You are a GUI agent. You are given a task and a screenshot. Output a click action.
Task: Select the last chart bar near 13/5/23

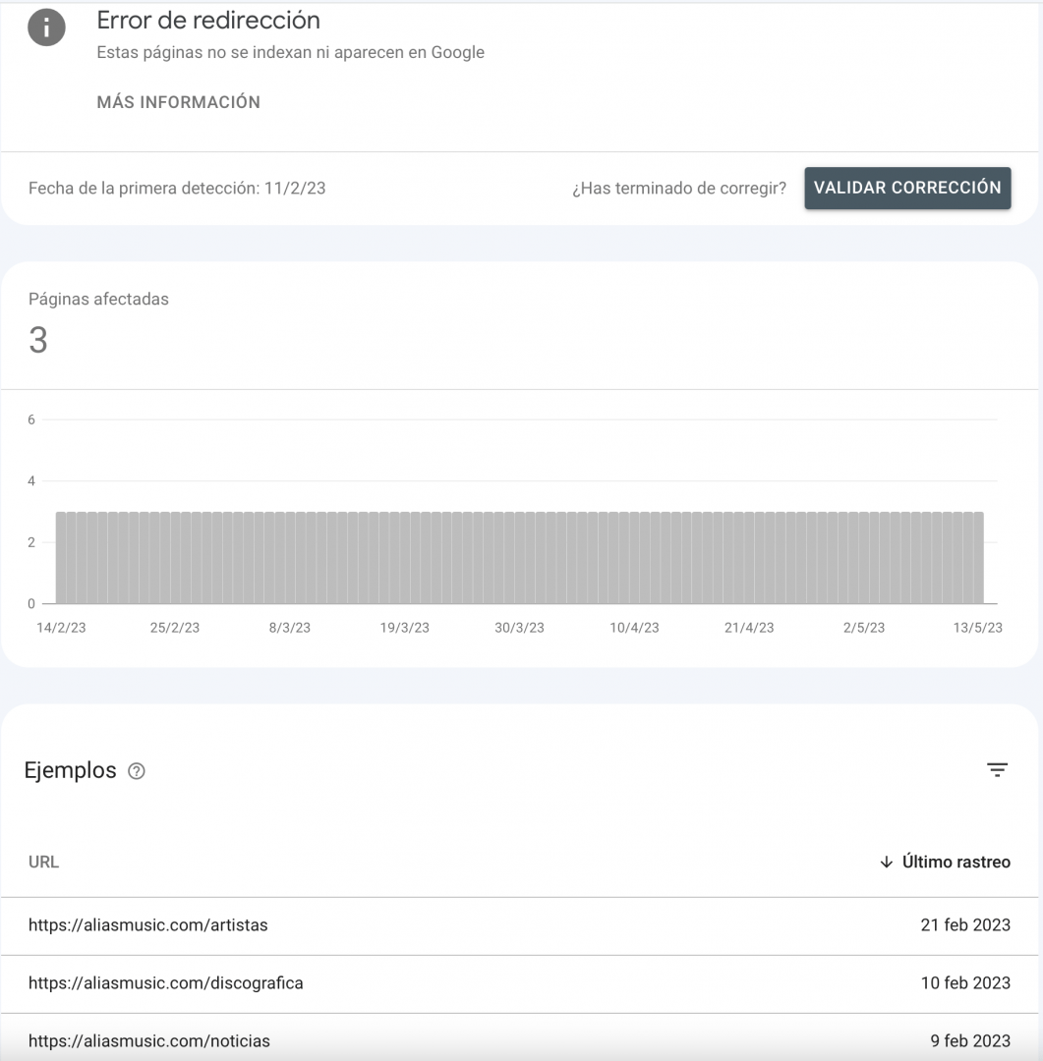[x=978, y=558]
